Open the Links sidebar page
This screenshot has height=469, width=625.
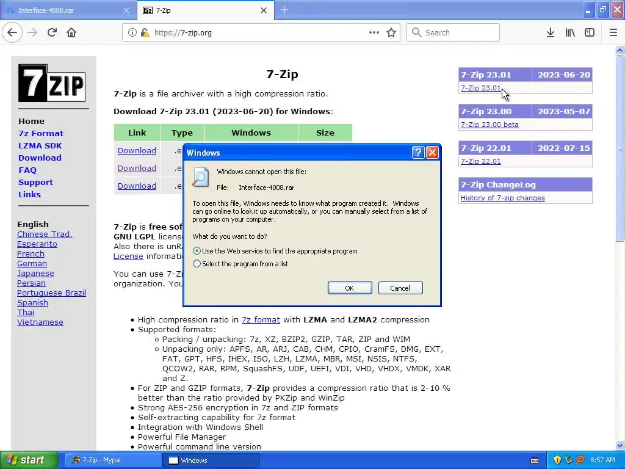[29, 194]
